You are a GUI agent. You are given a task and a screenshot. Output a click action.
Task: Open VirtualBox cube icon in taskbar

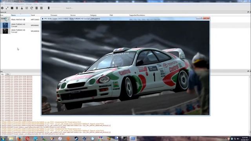84,139
